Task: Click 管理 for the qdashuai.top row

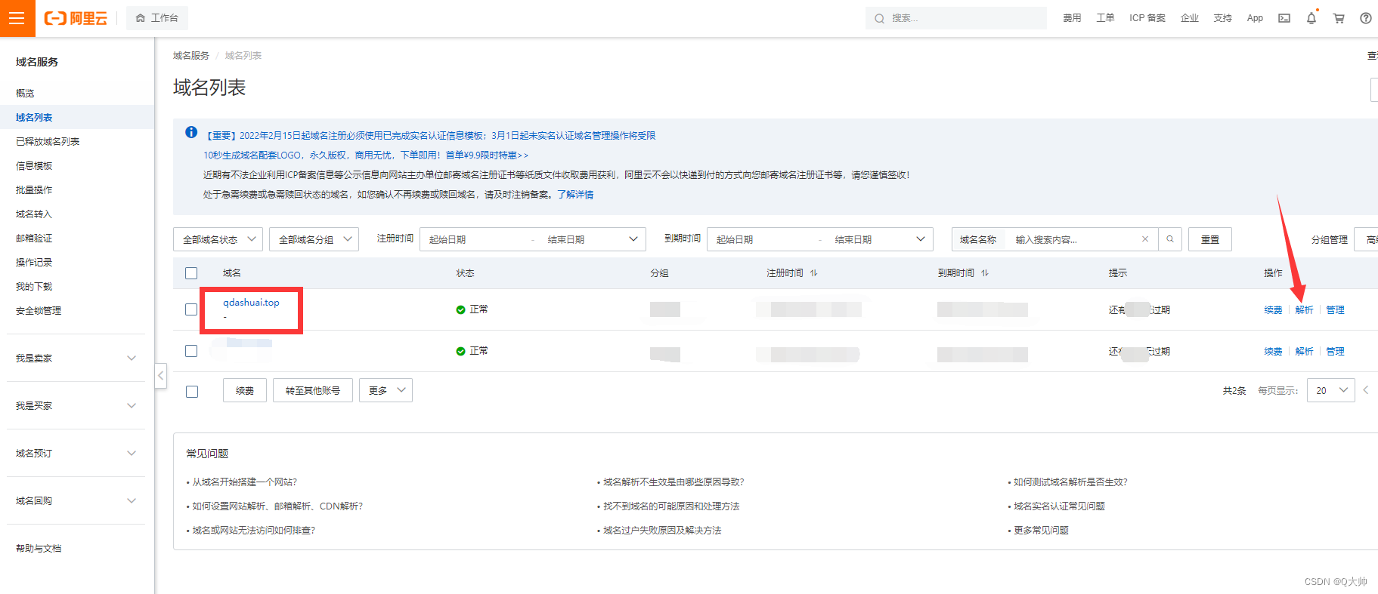Action: point(1335,309)
